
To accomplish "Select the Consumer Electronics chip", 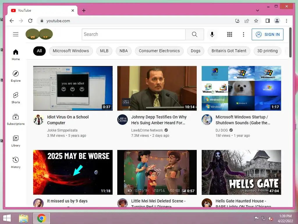I will coord(159,51).
